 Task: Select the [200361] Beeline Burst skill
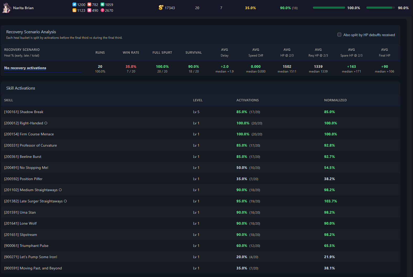(200, 157)
